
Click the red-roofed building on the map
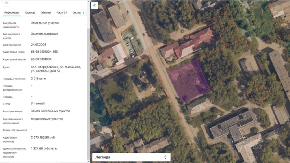point(188,45)
